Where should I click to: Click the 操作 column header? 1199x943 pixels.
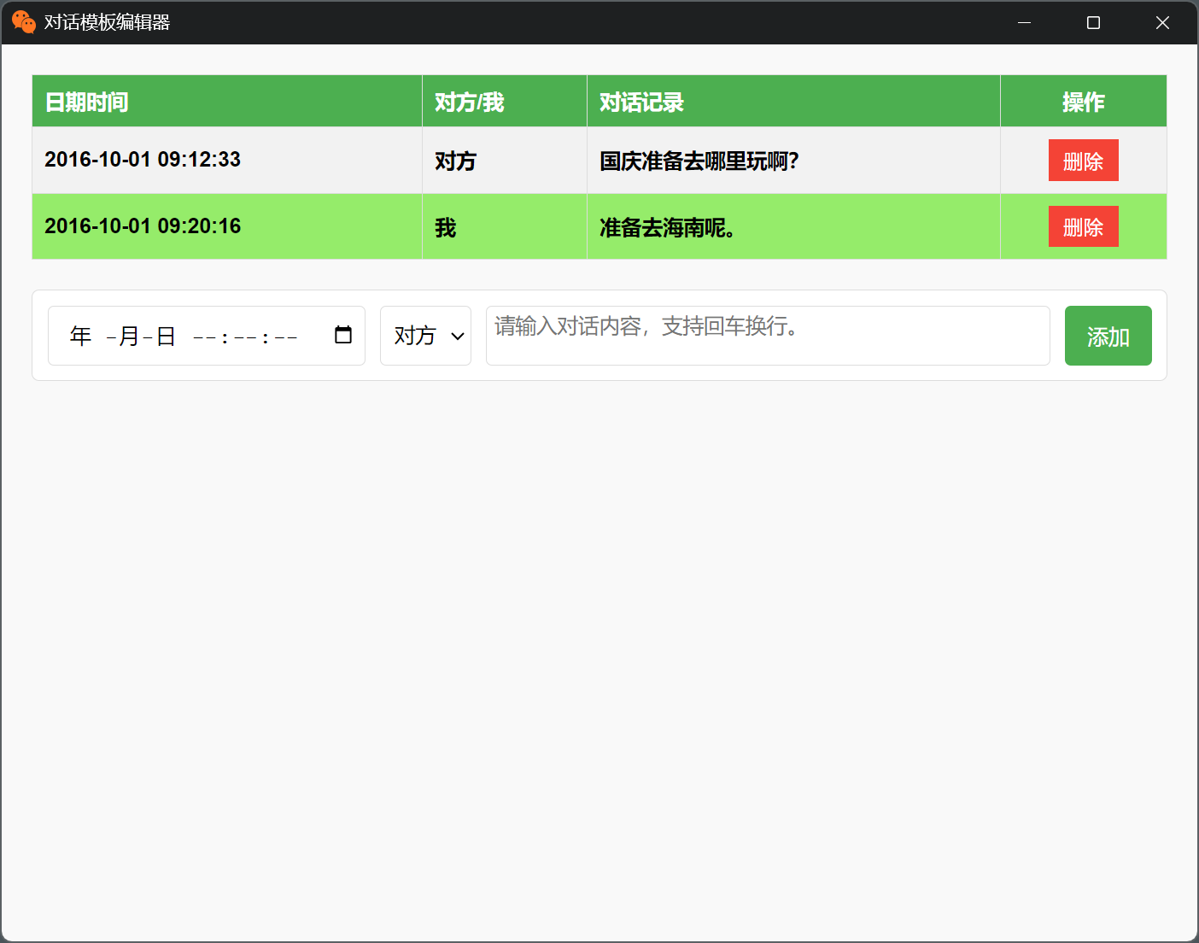pyautogui.click(x=1084, y=102)
